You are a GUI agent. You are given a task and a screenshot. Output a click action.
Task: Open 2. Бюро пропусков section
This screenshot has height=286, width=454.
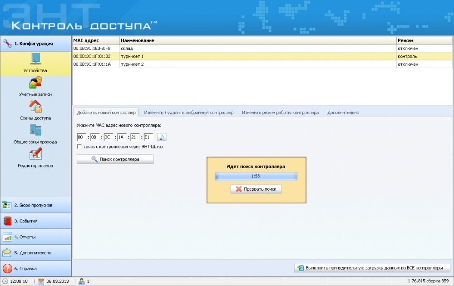point(35,205)
